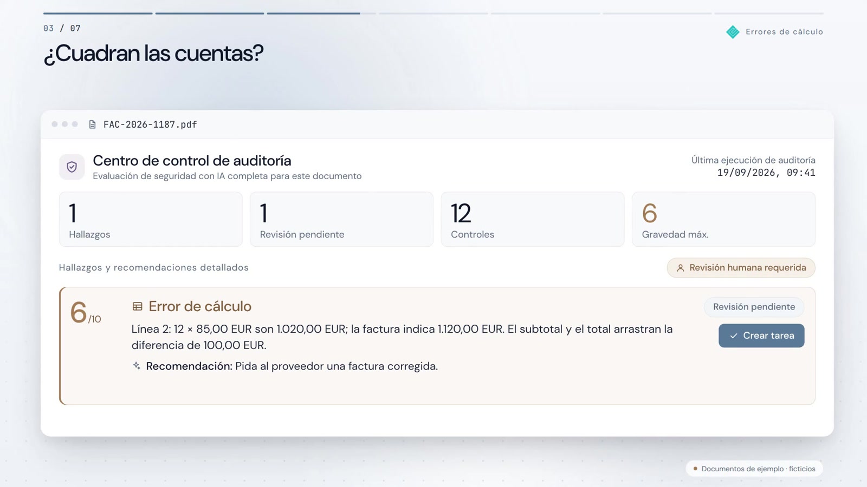Click the sparkle icon before Recomendación
867x487 pixels.
coord(137,366)
